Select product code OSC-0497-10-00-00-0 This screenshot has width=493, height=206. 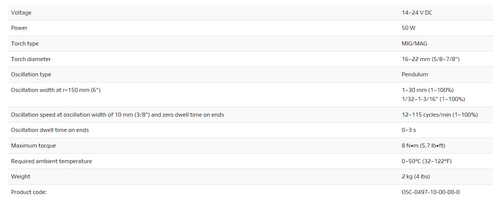click(431, 192)
